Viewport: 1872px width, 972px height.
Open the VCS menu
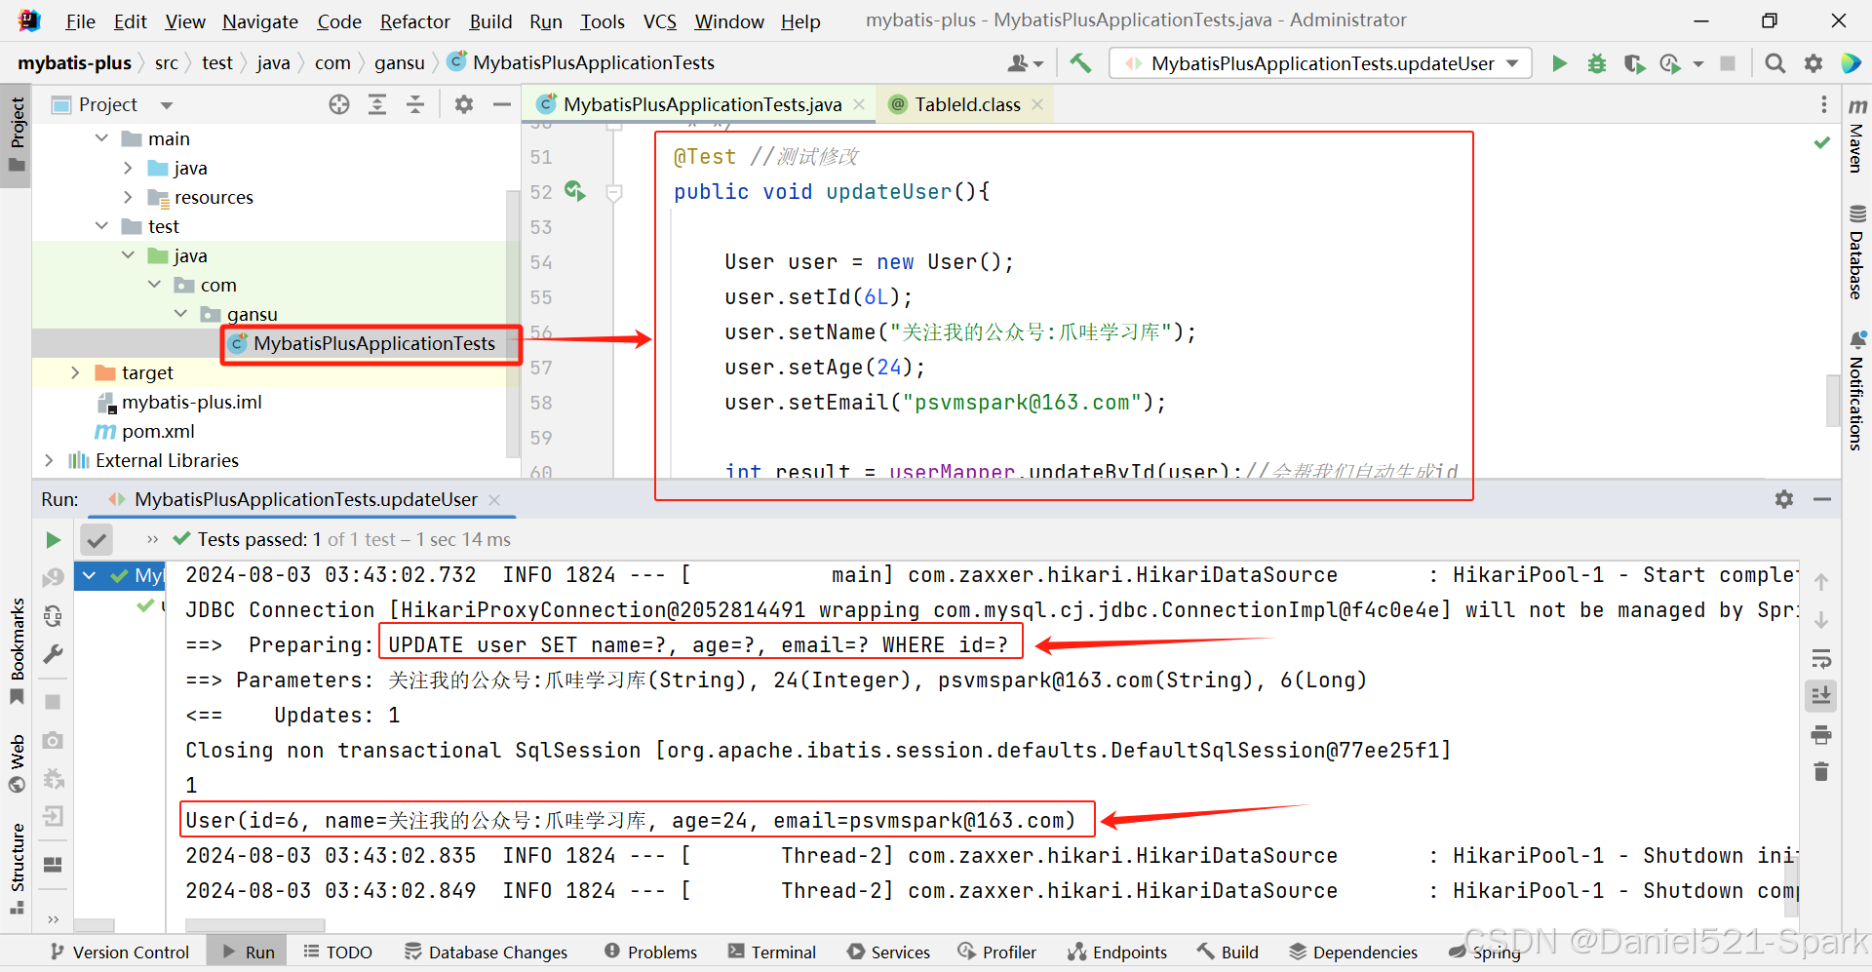pyautogui.click(x=660, y=21)
